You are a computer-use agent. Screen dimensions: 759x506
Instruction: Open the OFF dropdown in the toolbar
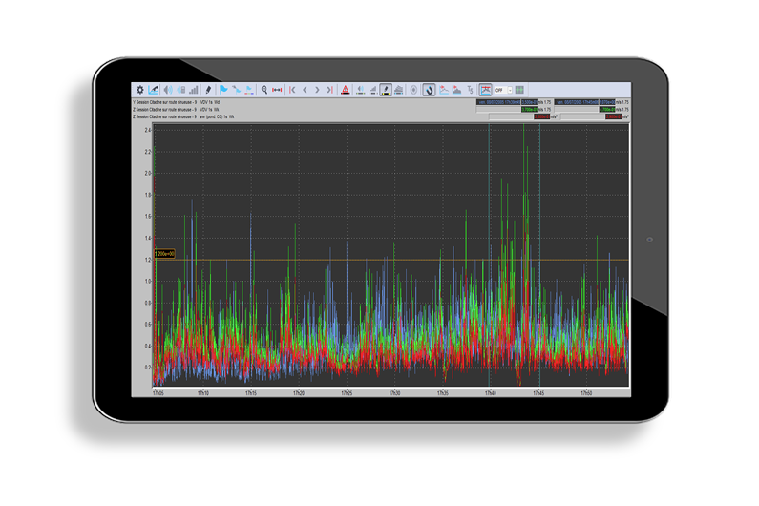click(502, 90)
